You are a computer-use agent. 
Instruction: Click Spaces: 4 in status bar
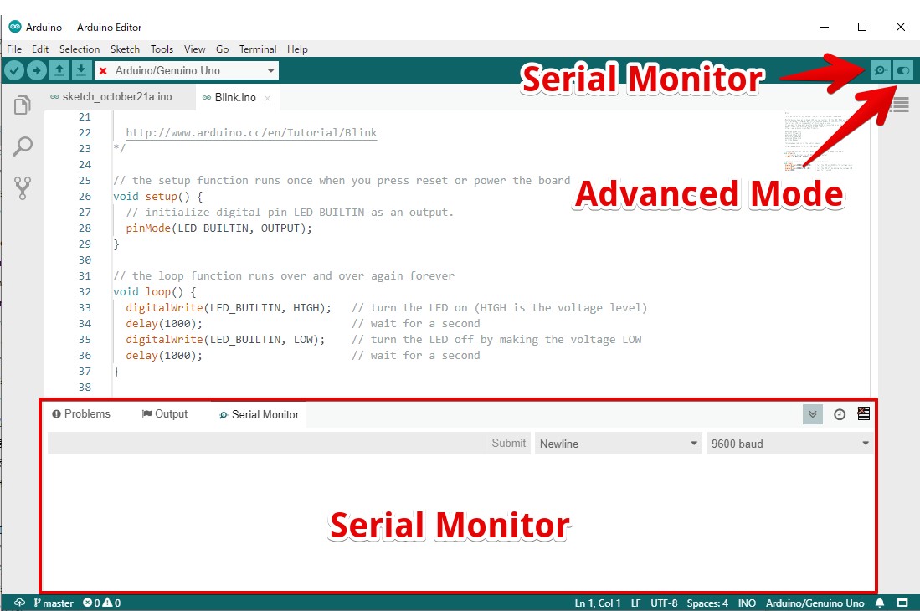tap(707, 603)
